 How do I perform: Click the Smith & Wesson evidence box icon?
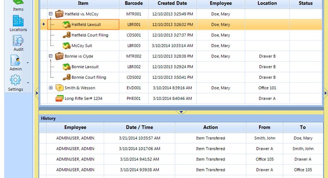click(x=59, y=88)
